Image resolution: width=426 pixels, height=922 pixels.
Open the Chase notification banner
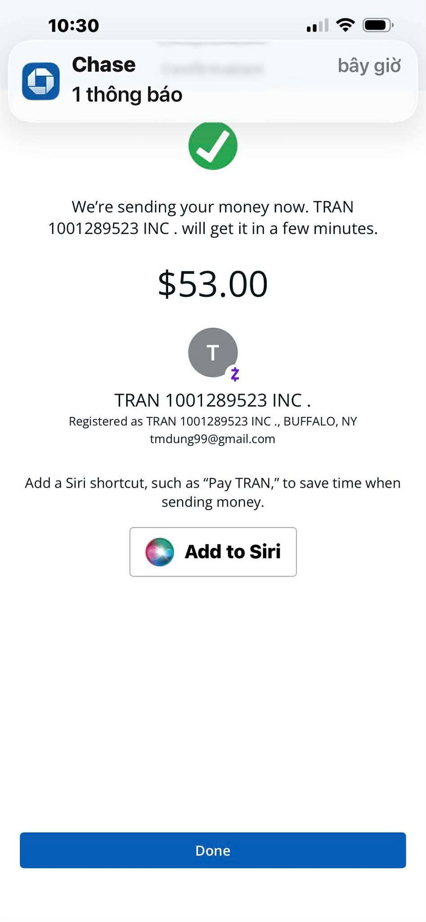click(x=213, y=81)
